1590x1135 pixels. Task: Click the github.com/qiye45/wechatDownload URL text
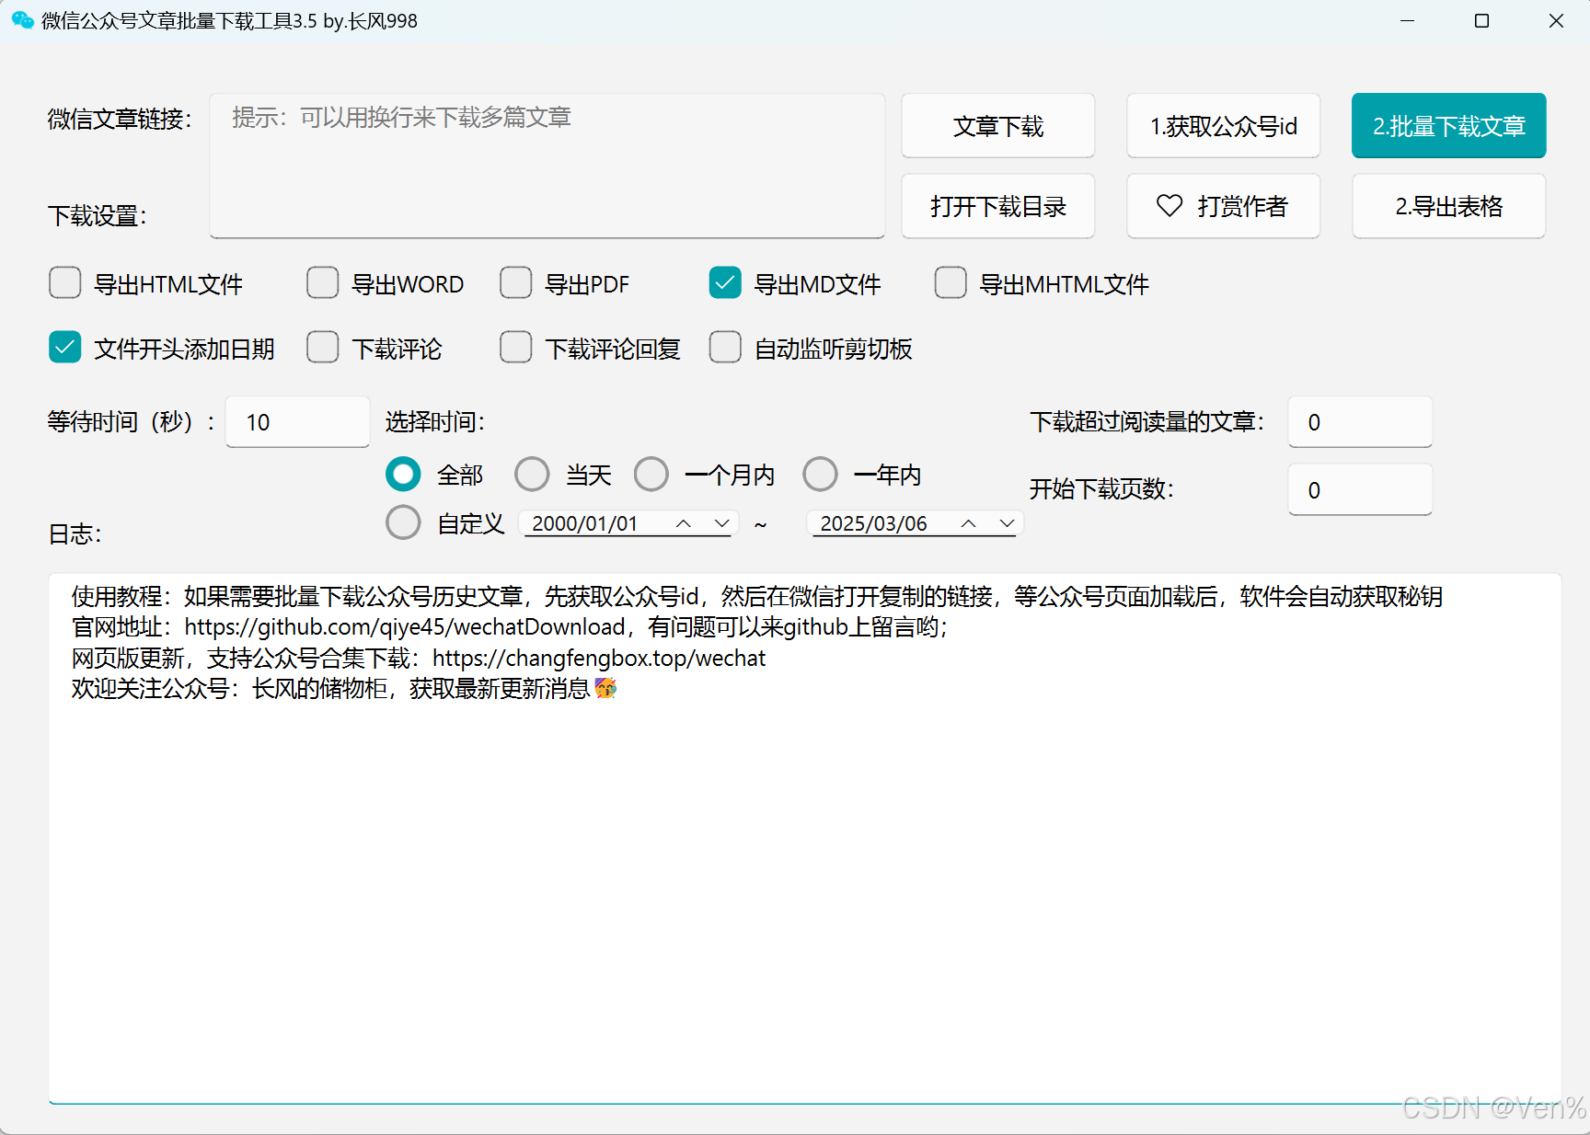[405, 627]
